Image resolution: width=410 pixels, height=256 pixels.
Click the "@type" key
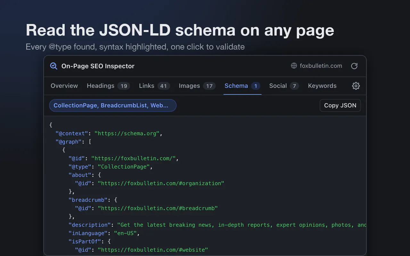[x=80, y=167]
